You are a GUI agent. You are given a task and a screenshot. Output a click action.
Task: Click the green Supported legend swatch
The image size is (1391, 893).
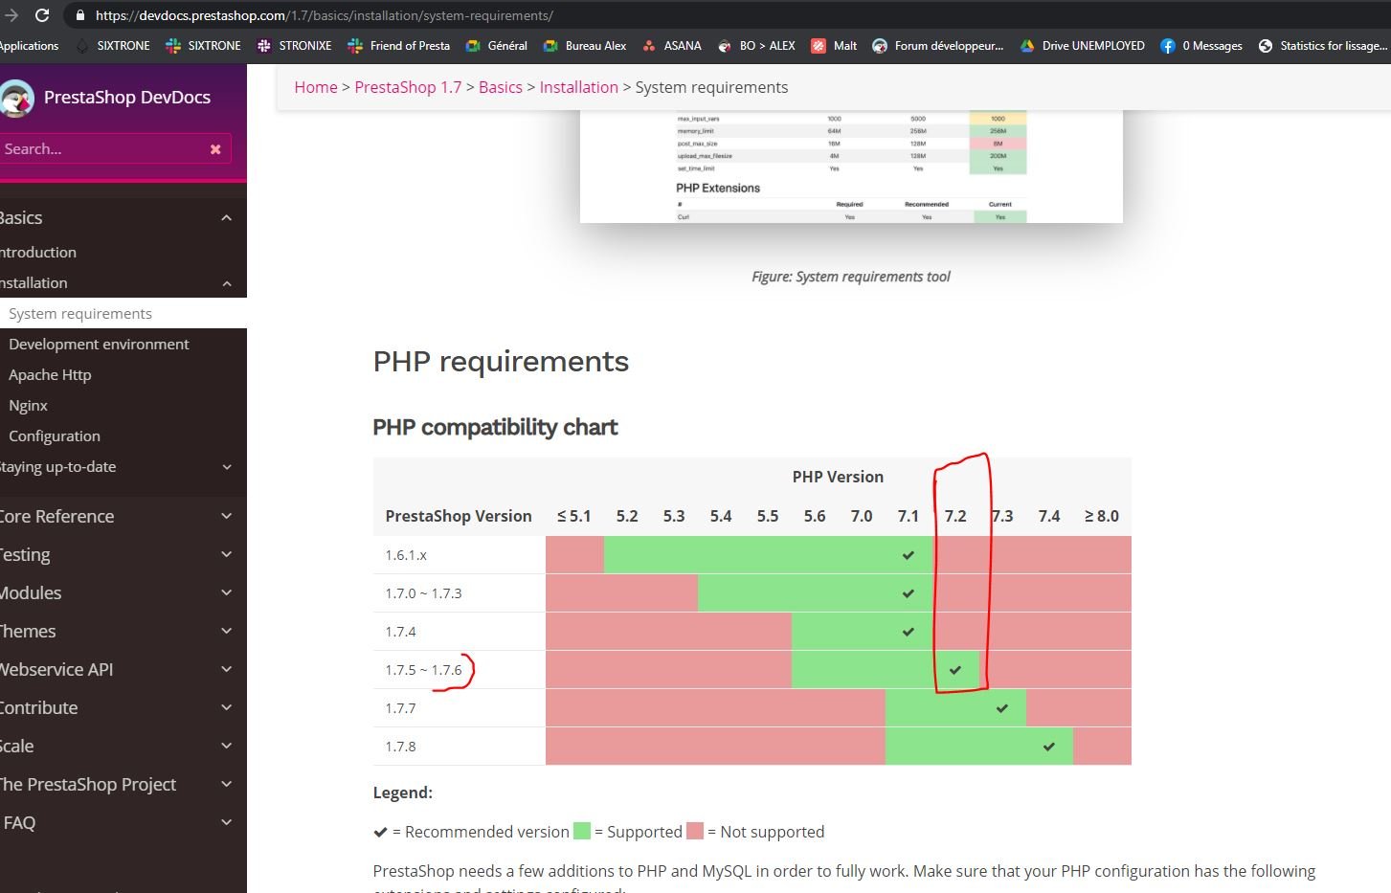pos(582,832)
